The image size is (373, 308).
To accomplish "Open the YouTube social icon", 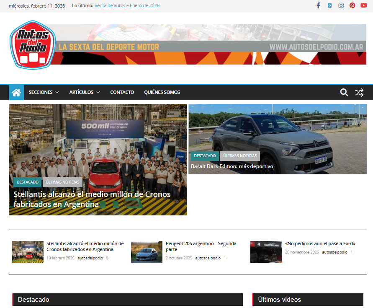I will [363, 5].
